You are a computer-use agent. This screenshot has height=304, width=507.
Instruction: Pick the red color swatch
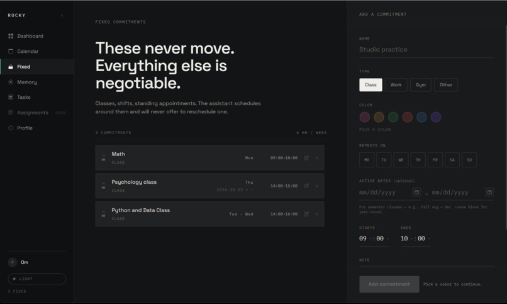point(408,117)
